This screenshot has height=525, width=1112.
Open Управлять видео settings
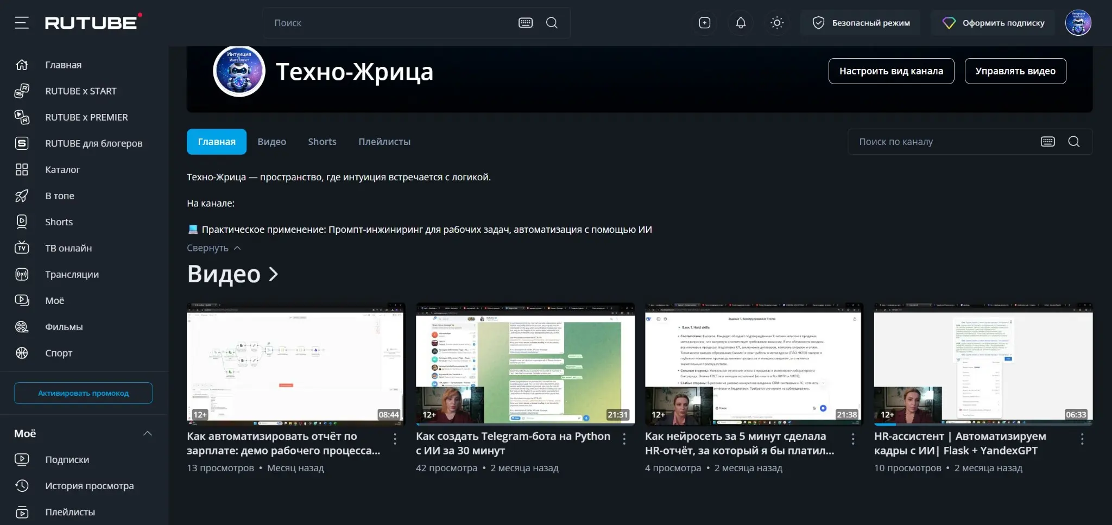tap(1015, 71)
